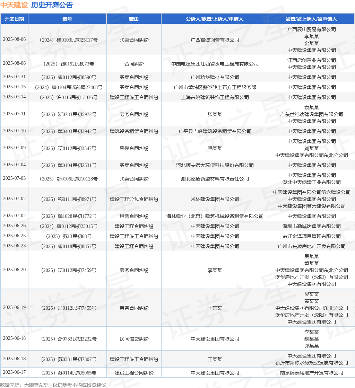Click date 2025-06-26
The height and width of the screenshot is (388, 355).
point(14,226)
